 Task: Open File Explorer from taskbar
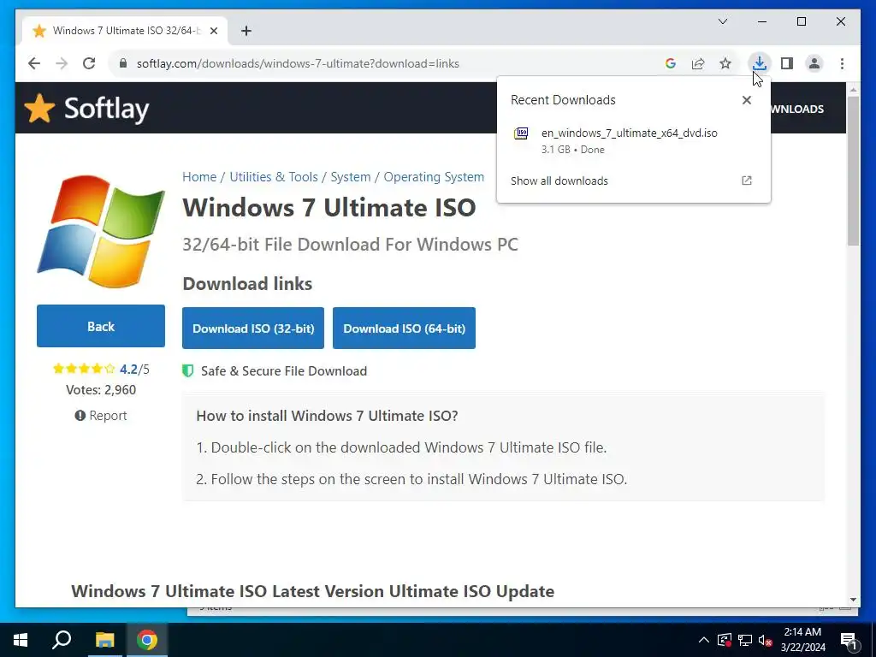104,640
